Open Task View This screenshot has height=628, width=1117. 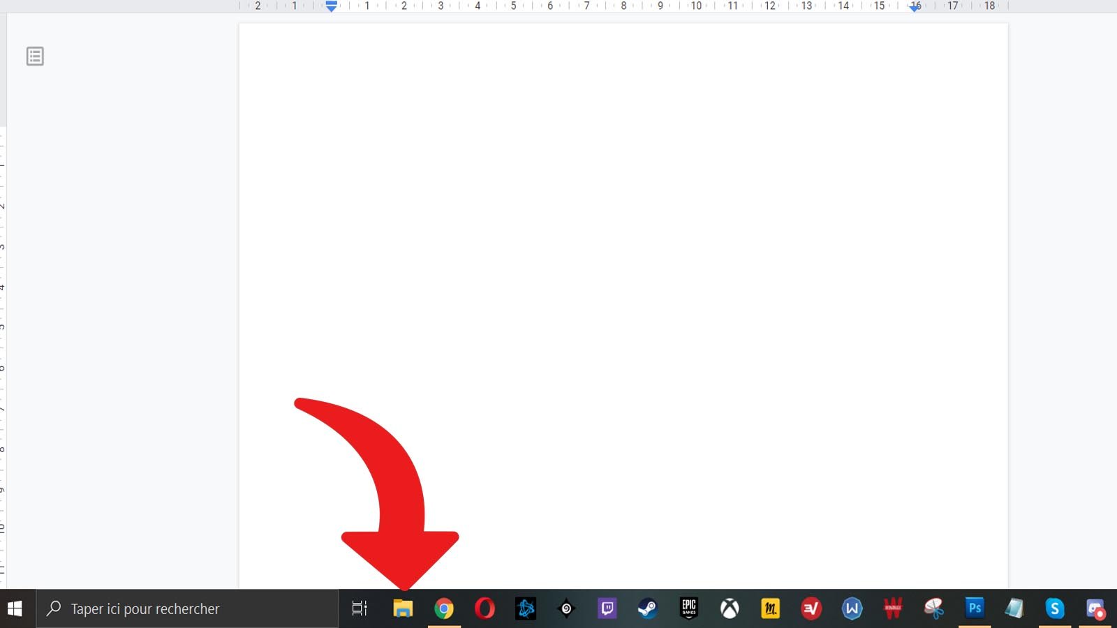click(x=359, y=608)
